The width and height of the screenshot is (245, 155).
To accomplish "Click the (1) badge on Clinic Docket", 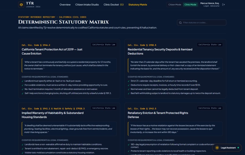I will click(x=122, y=5).
